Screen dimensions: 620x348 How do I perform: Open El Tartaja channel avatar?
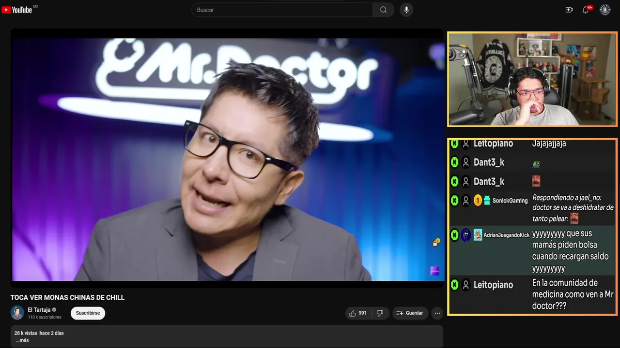point(17,313)
